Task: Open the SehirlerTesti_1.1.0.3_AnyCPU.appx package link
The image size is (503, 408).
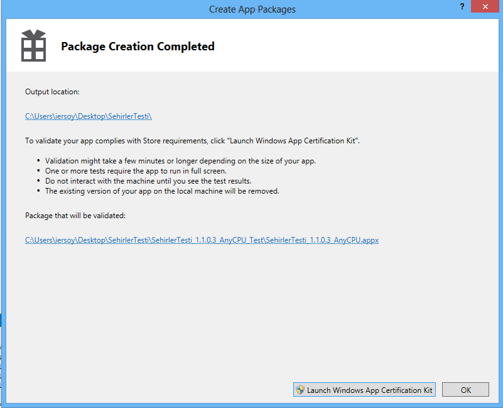Action: tap(202, 240)
